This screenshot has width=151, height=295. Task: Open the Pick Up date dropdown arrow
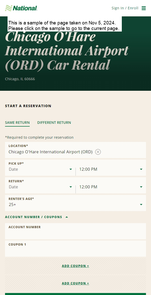(x=71, y=169)
